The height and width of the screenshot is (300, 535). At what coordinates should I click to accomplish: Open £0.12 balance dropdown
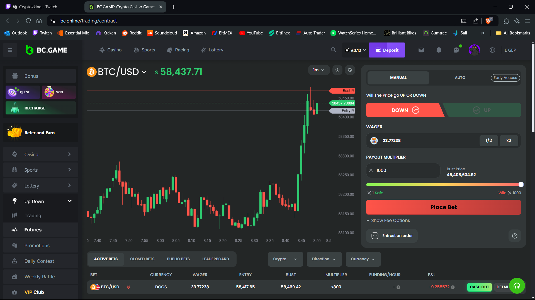[x=355, y=50]
